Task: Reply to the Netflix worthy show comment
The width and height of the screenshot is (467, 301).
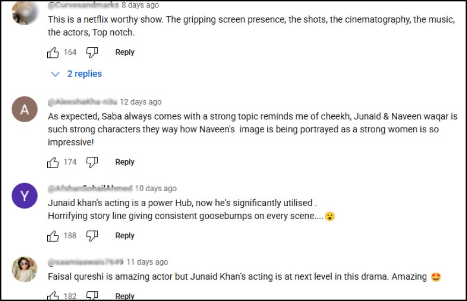Action: (x=125, y=52)
